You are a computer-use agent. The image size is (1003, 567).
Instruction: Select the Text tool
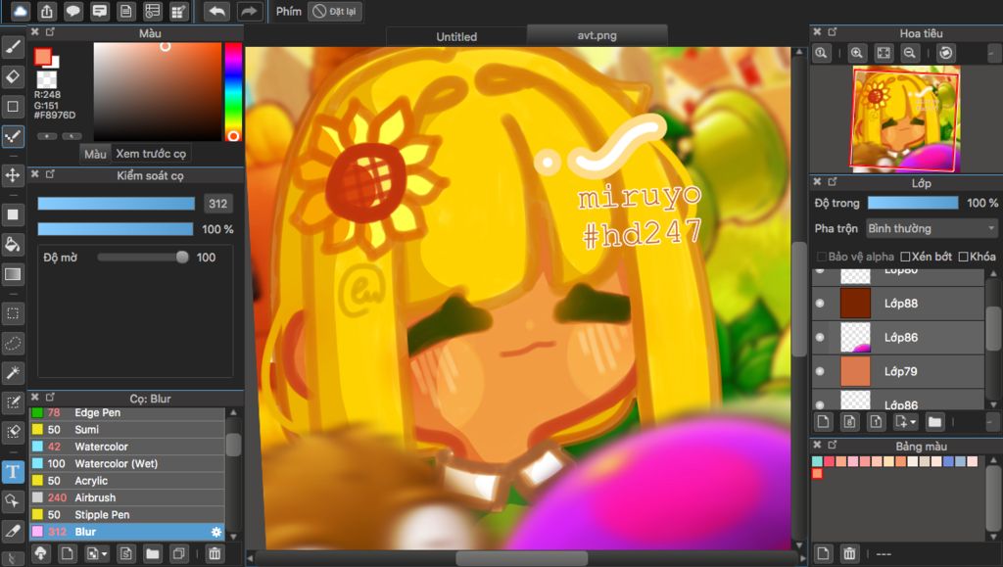(13, 471)
